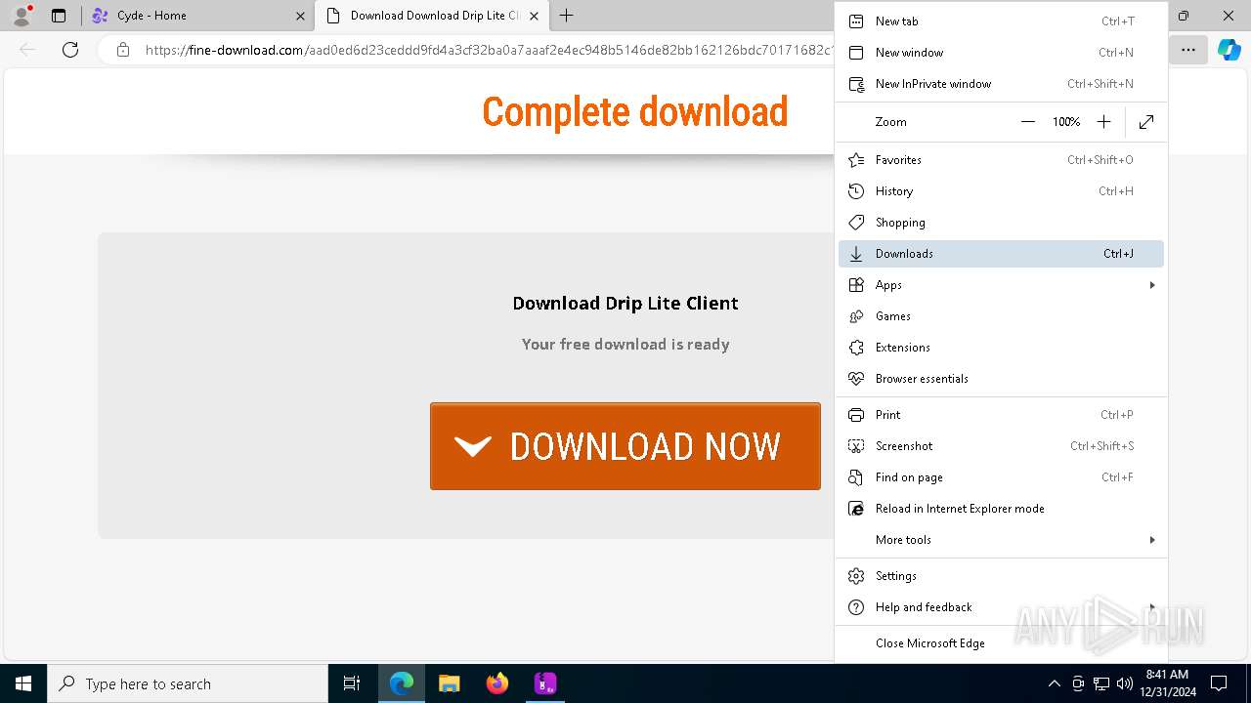This screenshot has width=1251, height=703.
Task: Open Games menu entry
Action: (1001, 316)
